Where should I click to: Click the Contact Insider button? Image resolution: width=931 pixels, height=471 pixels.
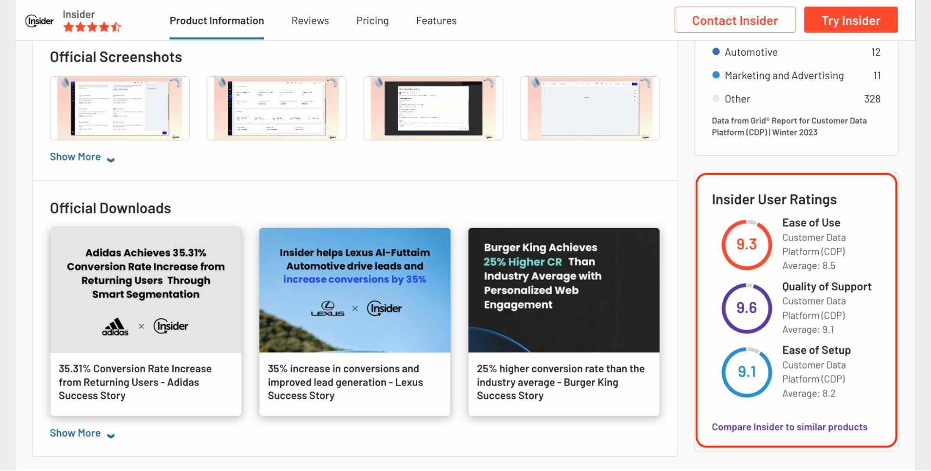735,20
